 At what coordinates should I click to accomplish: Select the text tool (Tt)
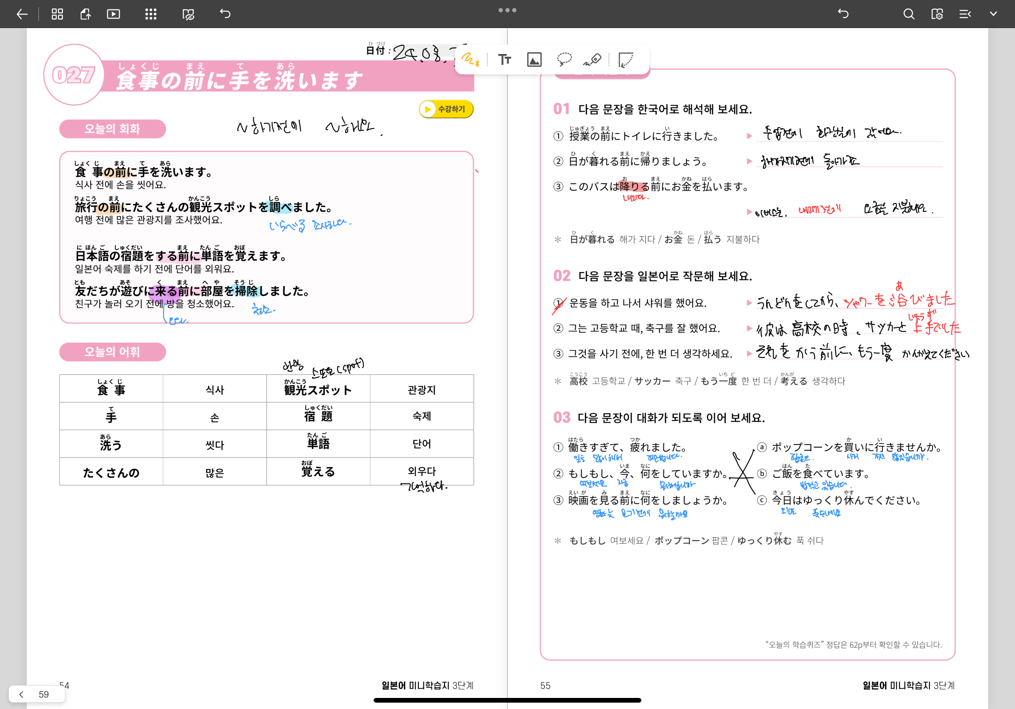pos(505,60)
